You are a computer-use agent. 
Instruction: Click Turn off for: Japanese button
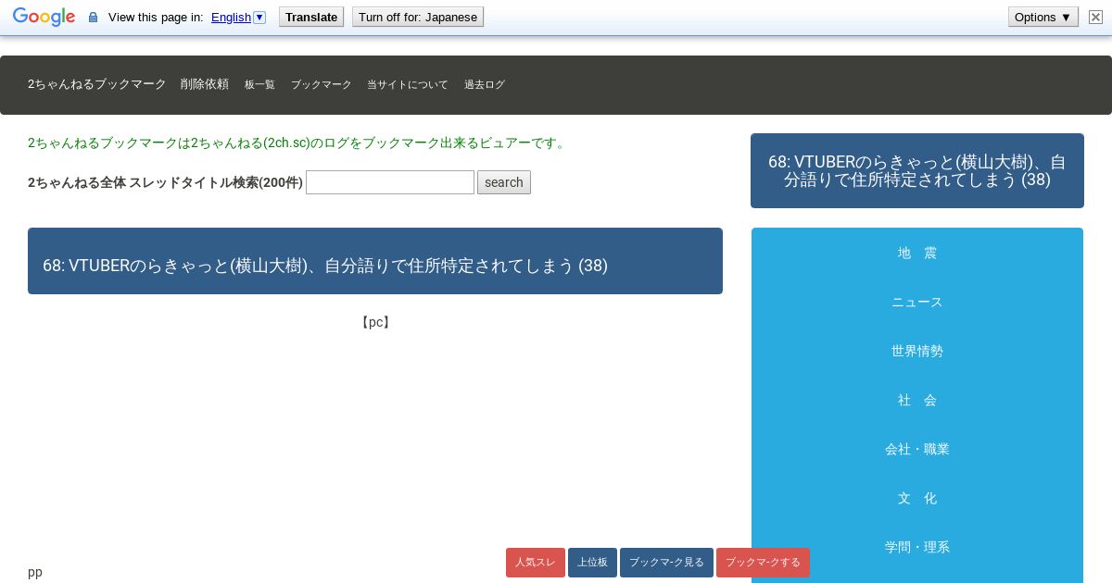(418, 17)
